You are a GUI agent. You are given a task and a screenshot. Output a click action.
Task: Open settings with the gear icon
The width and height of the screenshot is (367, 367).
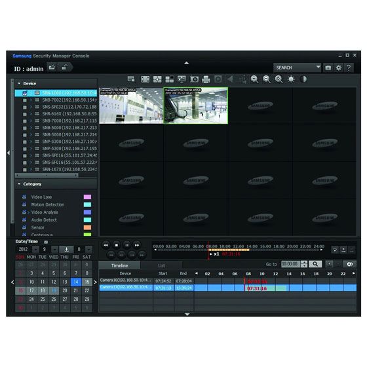pos(338,68)
